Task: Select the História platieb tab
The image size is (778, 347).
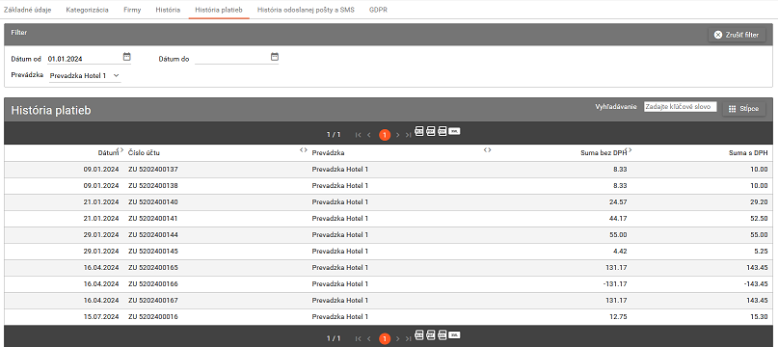Action: click(219, 10)
